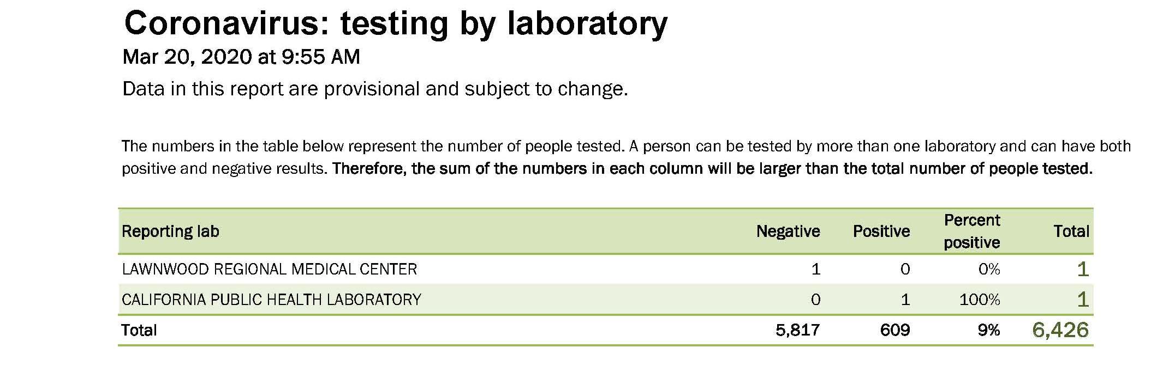This screenshot has width=1163, height=384.
Task: Click the 'Percent positive' column header
Action: [x=972, y=231]
